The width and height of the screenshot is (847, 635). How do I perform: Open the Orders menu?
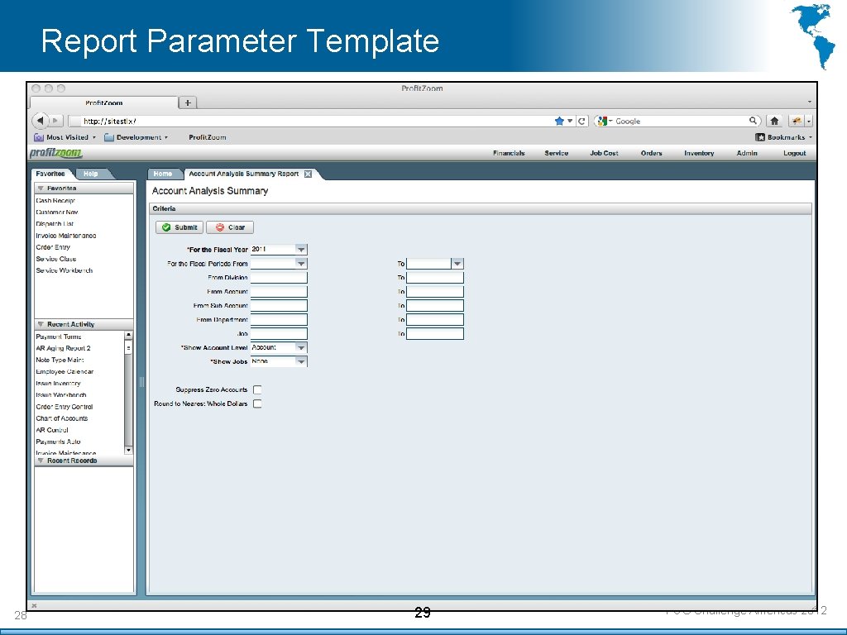pyautogui.click(x=652, y=153)
